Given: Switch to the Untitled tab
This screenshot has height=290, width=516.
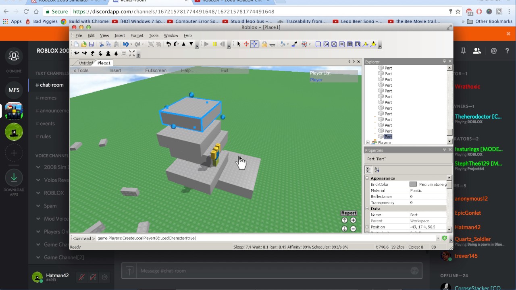Looking at the screenshot, I should pyautogui.click(x=86, y=63).
